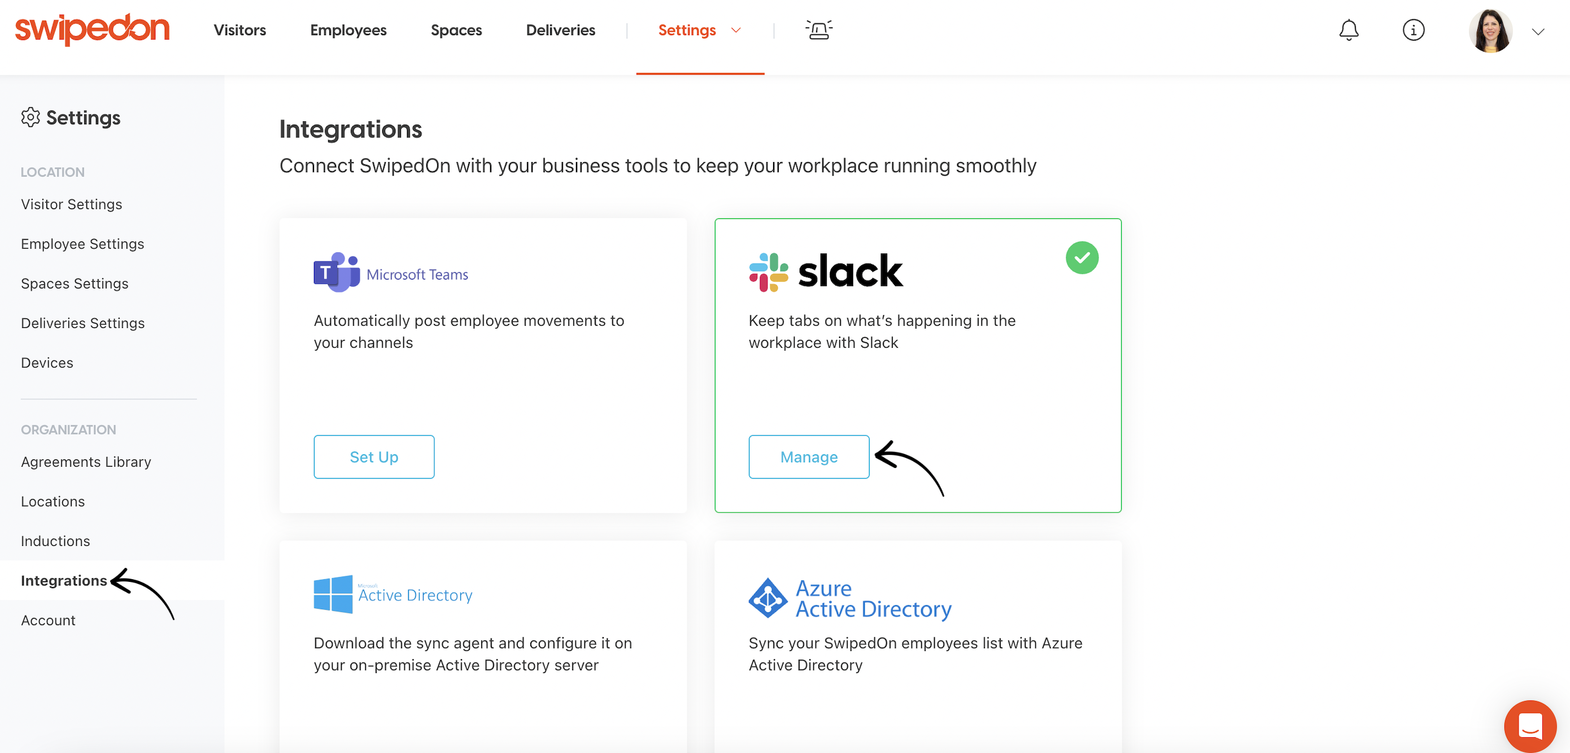The width and height of the screenshot is (1570, 753).
Task: Open the info help icon
Action: (1413, 30)
